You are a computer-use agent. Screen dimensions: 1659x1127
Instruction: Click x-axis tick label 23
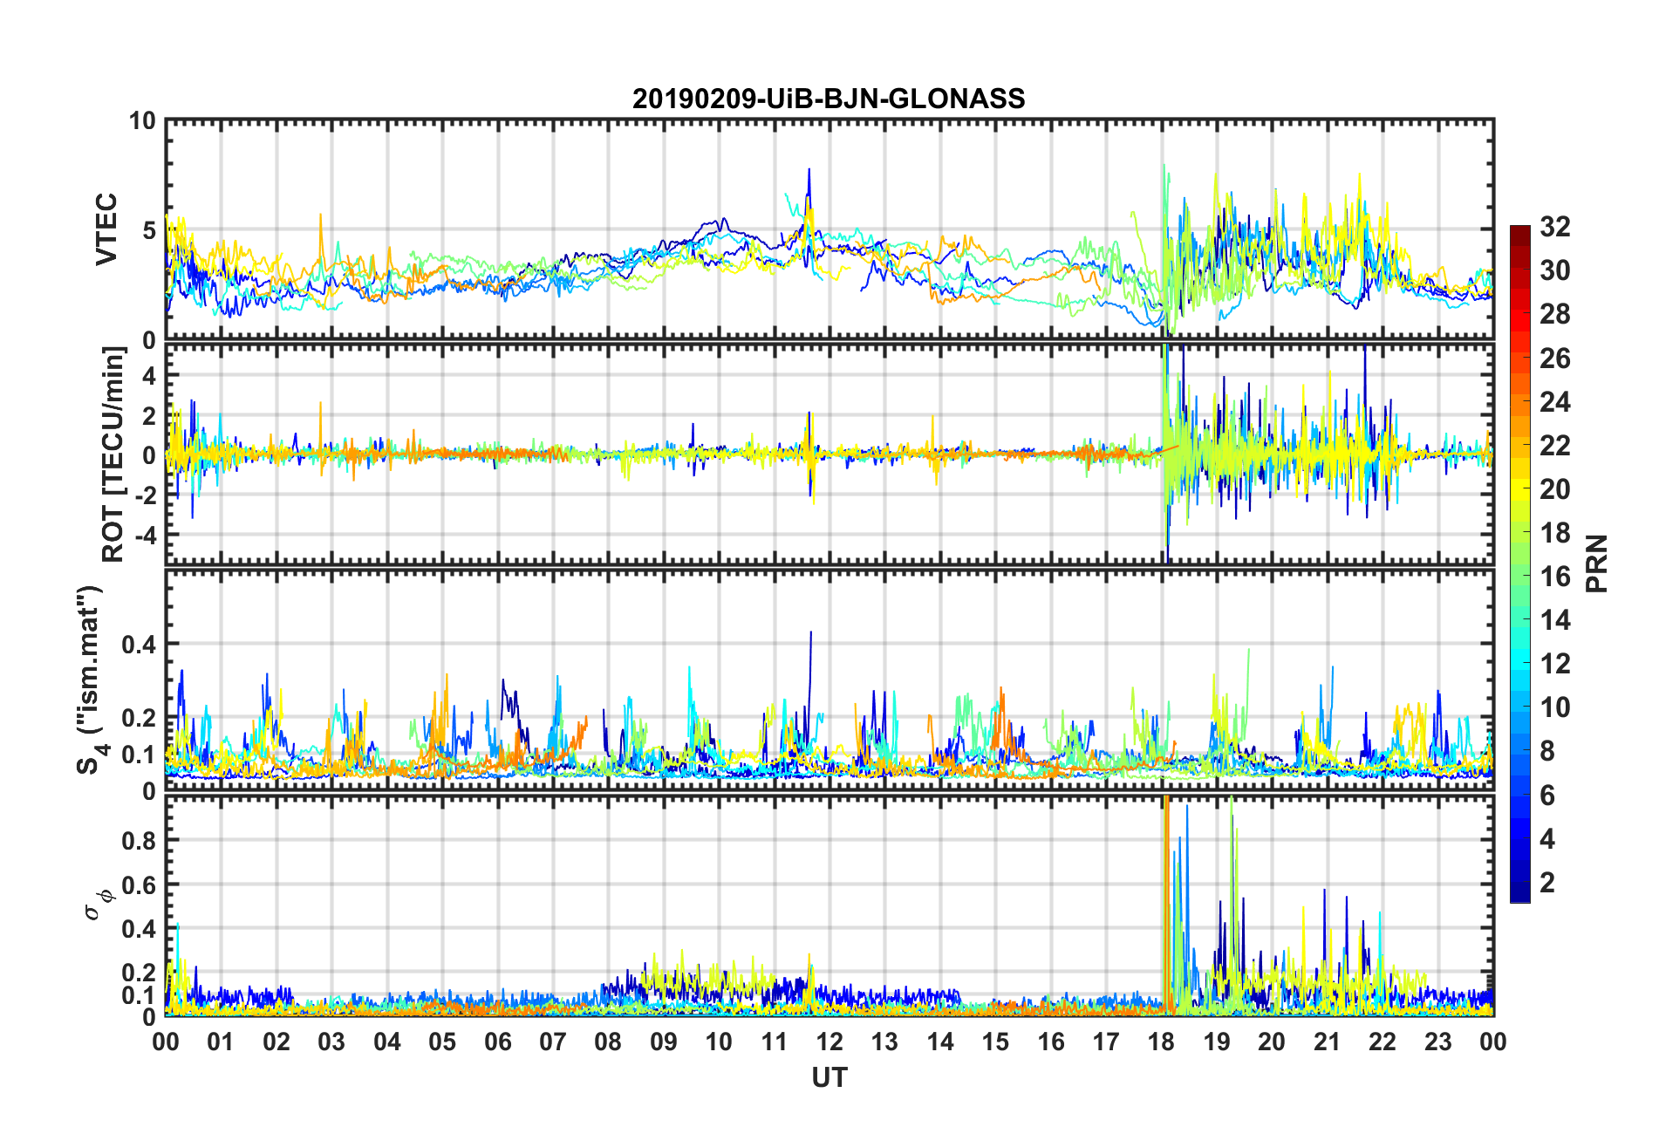click(x=1437, y=1042)
